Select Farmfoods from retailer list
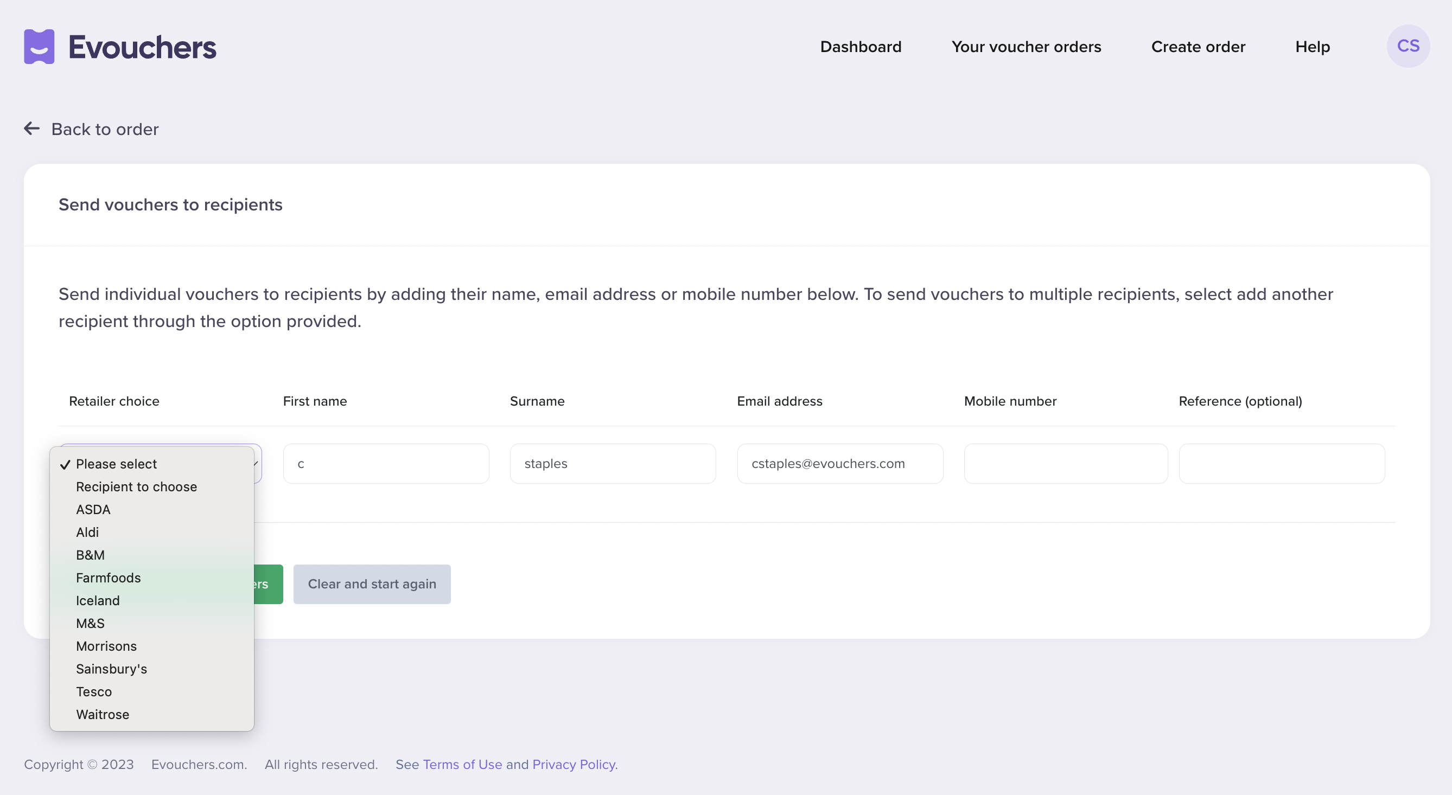The width and height of the screenshot is (1452, 795). tap(151, 578)
